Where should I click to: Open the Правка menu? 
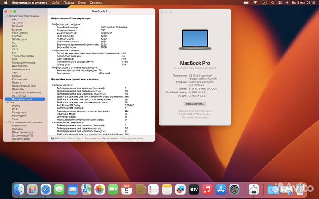69,3
